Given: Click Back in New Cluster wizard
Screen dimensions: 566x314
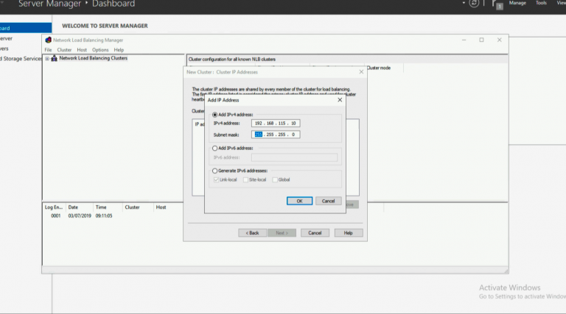Looking at the screenshot, I should (252, 233).
